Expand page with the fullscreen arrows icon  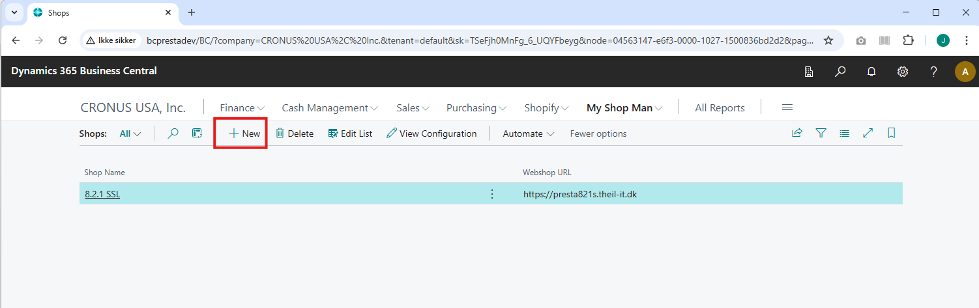(868, 133)
